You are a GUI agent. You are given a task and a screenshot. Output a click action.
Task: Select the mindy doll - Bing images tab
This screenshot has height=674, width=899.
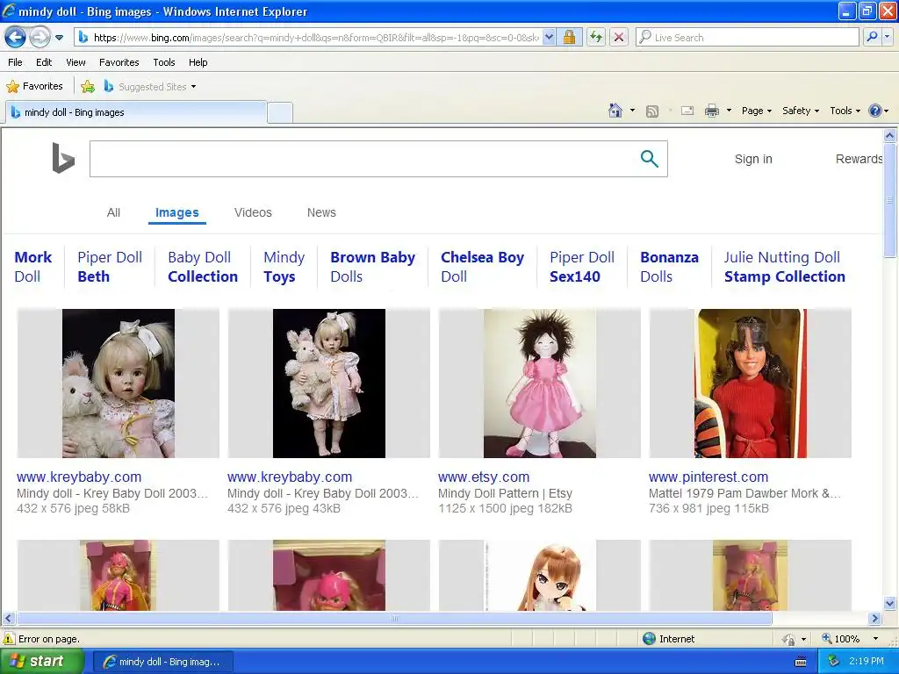[136, 112]
